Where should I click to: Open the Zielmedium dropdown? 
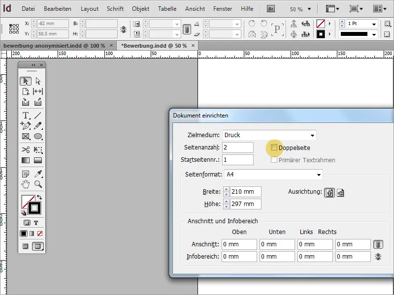pyautogui.click(x=269, y=135)
